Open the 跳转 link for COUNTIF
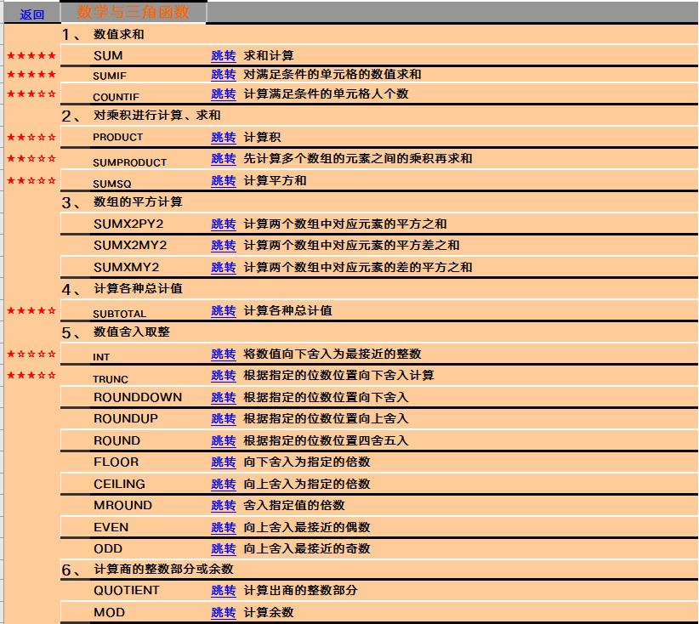The height and width of the screenshot is (624, 699). click(x=224, y=94)
